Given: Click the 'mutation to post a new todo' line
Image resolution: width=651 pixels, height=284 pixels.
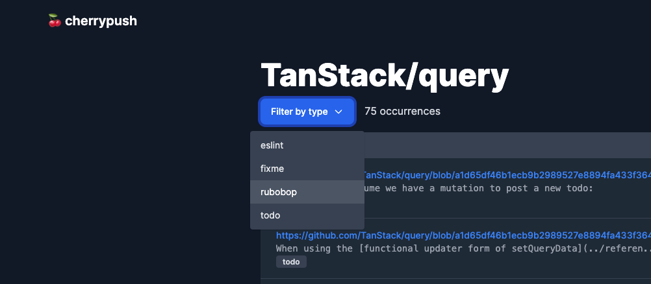Looking at the screenshot, I should coord(479,188).
